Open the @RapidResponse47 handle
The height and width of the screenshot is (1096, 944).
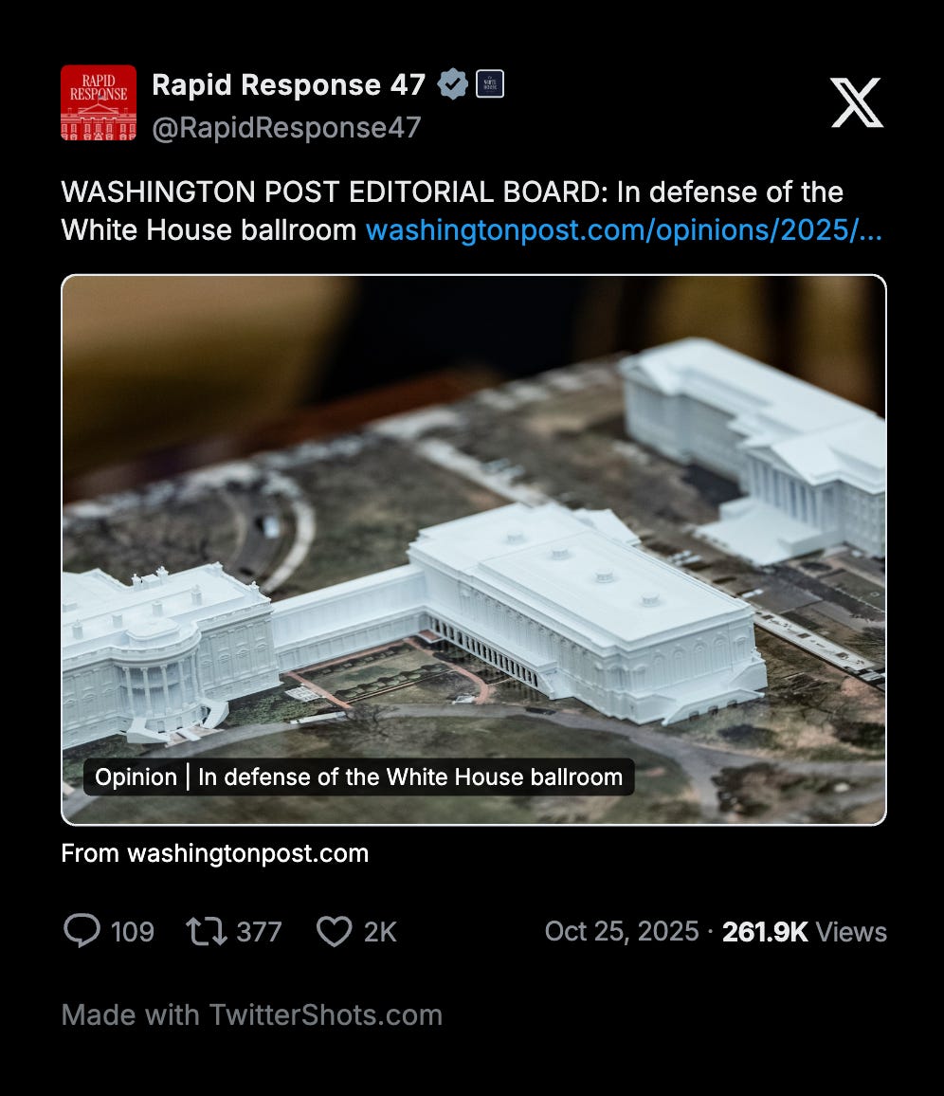click(286, 128)
